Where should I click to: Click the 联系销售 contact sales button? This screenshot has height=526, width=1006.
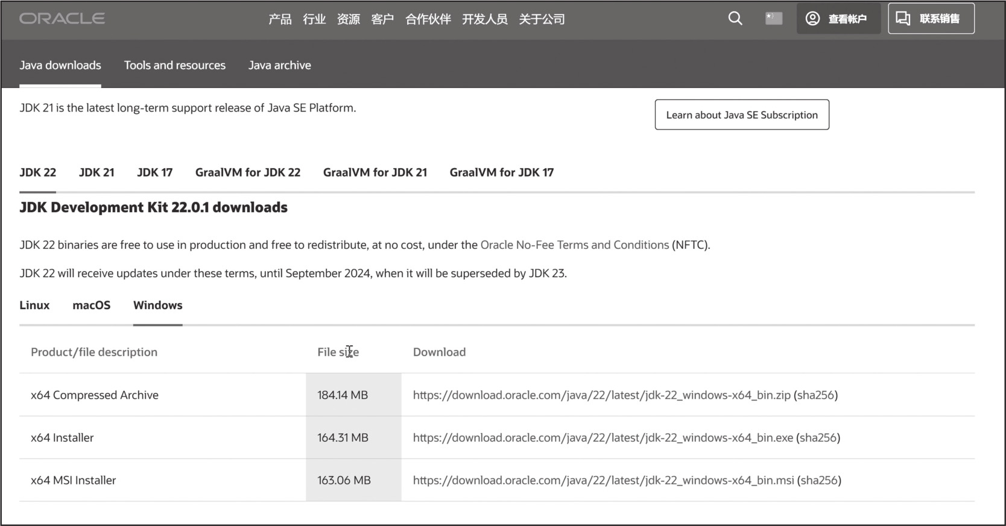(x=931, y=19)
